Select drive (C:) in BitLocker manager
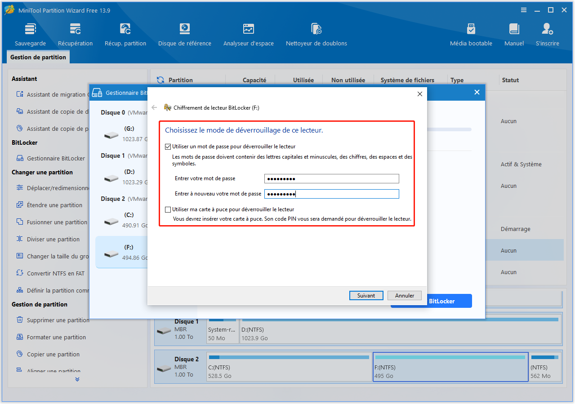The image size is (575, 404). [122, 220]
